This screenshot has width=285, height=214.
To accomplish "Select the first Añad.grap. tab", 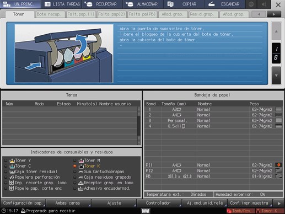I will tap(173, 14).
